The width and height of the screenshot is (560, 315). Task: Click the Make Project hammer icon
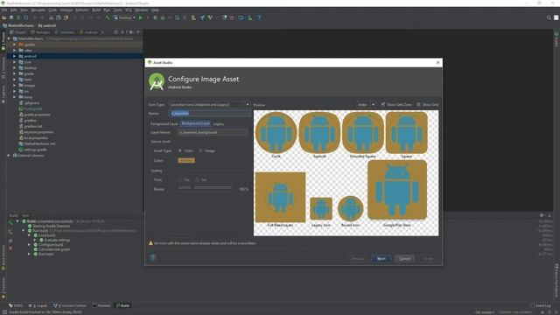(x=108, y=17)
